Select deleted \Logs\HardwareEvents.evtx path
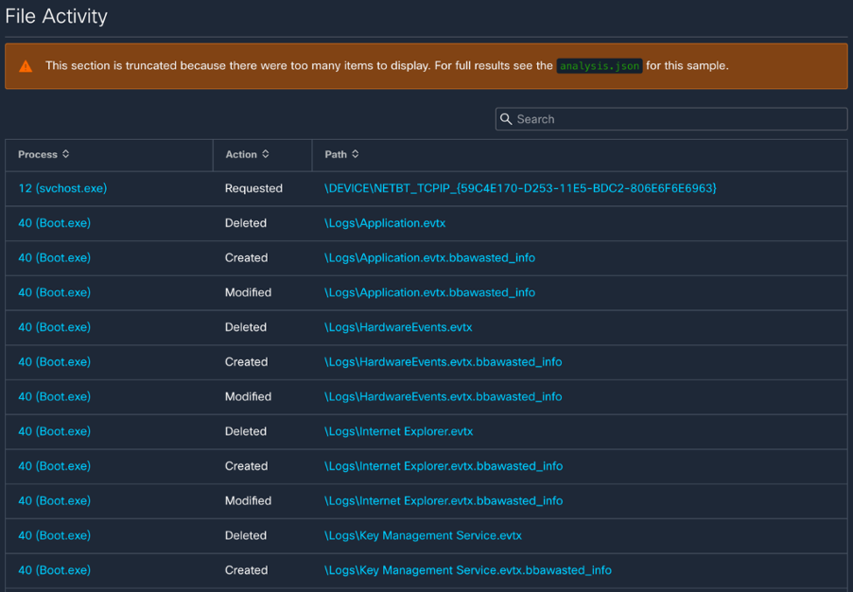The width and height of the screenshot is (853, 592). click(x=398, y=327)
